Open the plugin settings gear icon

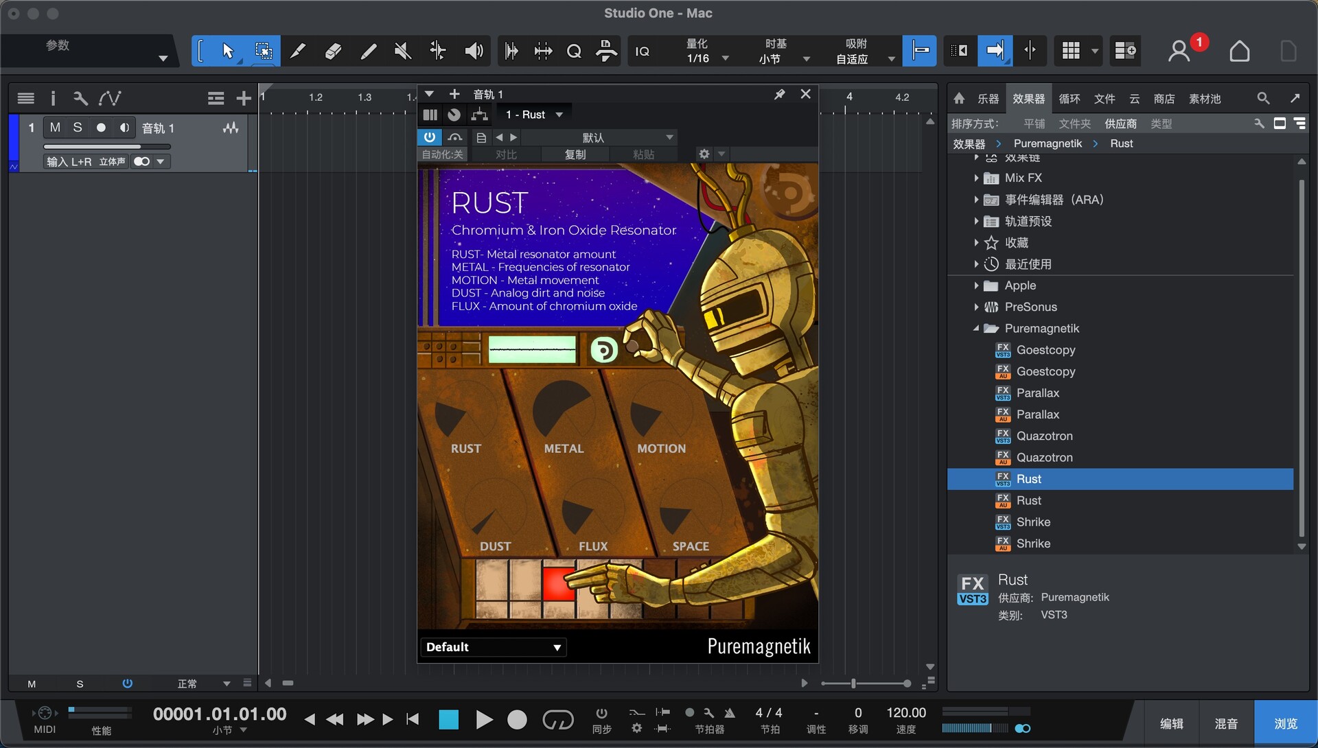704,154
